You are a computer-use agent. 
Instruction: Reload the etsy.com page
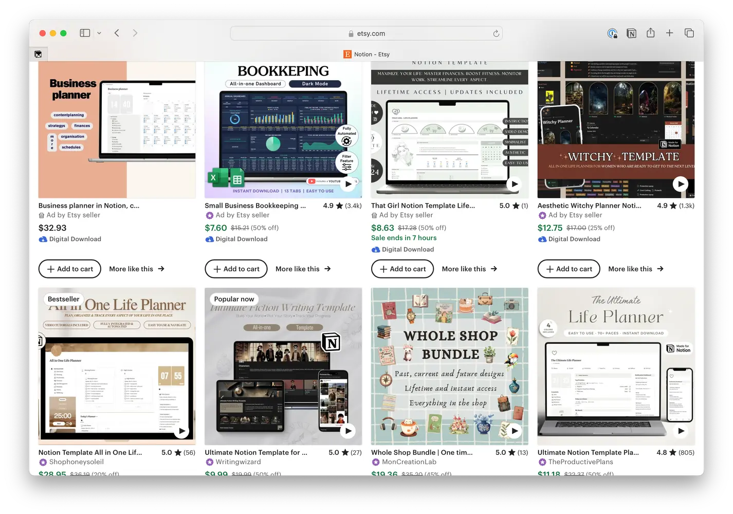click(496, 33)
